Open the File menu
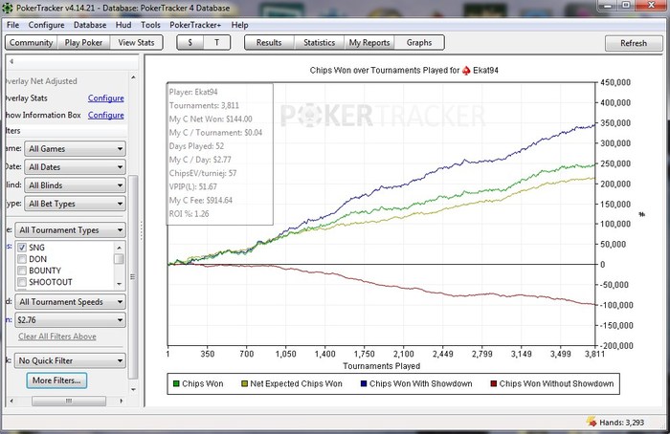The height and width of the screenshot is (434, 670). [x=12, y=25]
